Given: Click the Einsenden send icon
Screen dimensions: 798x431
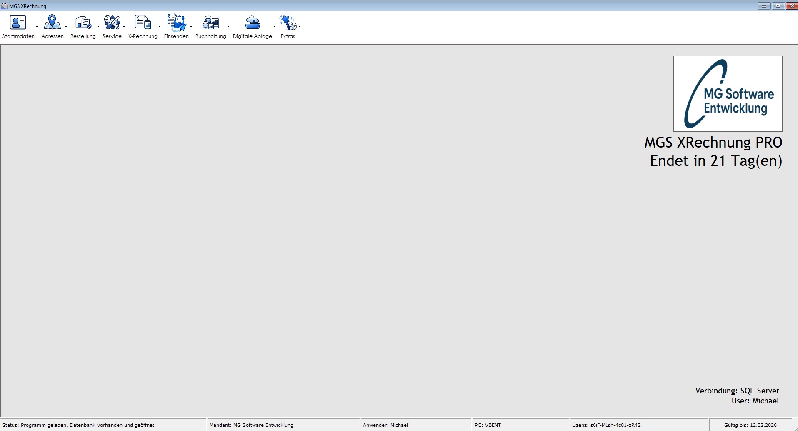Looking at the screenshot, I should [x=176, y=23].
